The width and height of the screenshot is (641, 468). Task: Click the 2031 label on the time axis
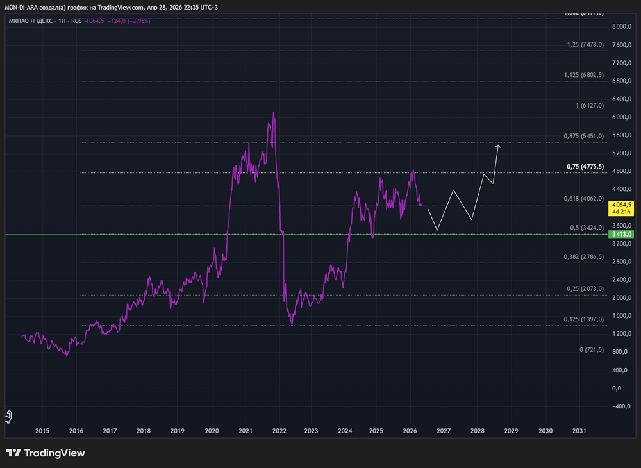(x=579, y=431)
